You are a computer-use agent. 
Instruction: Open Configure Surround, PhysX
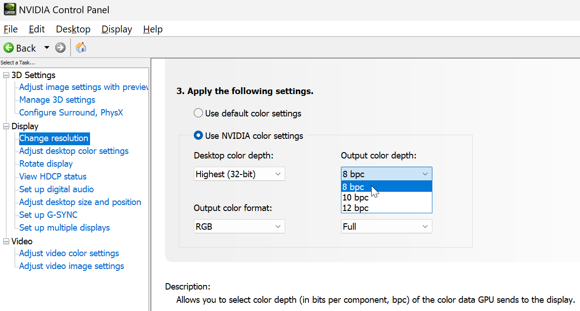click(71, 112)
